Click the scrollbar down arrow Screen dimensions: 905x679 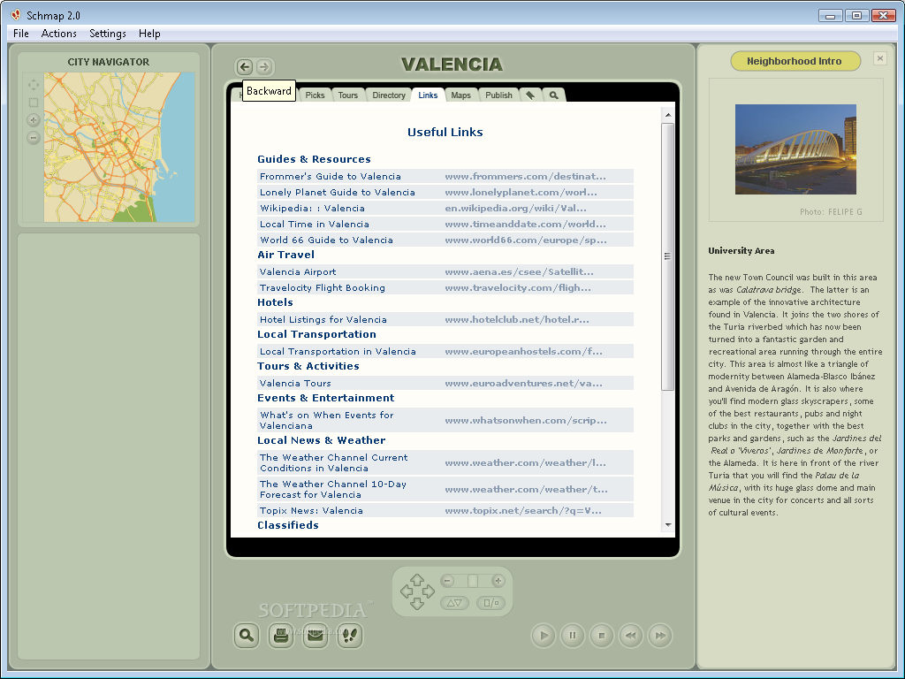(x=668, y=525)
